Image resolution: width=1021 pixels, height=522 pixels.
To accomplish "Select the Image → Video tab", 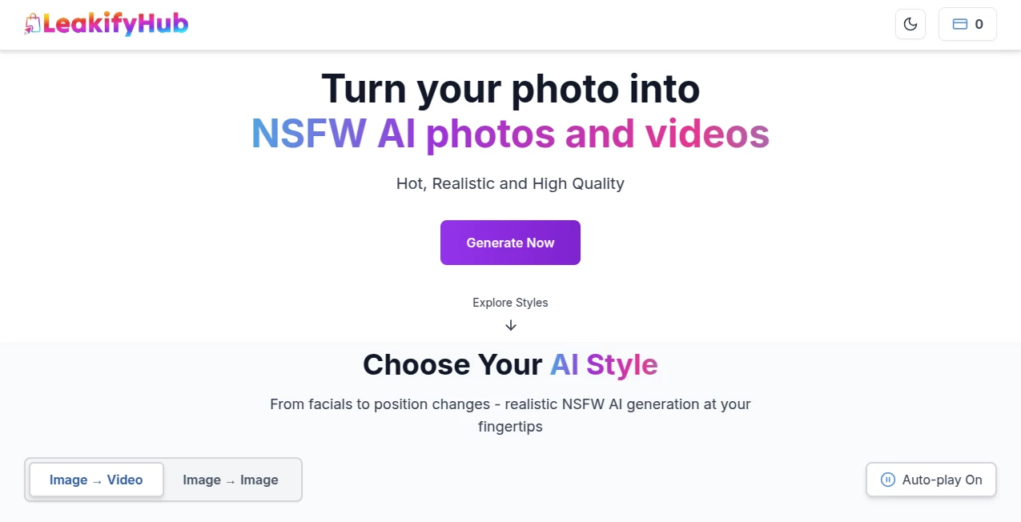I will [95, 480].
